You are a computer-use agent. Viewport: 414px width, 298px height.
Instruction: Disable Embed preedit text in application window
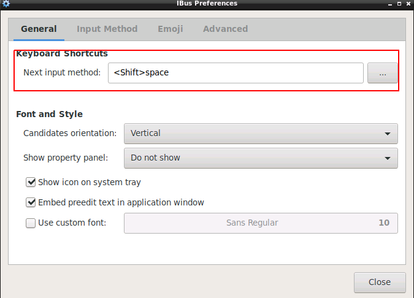pyautogui.click(x=31, y=202)
